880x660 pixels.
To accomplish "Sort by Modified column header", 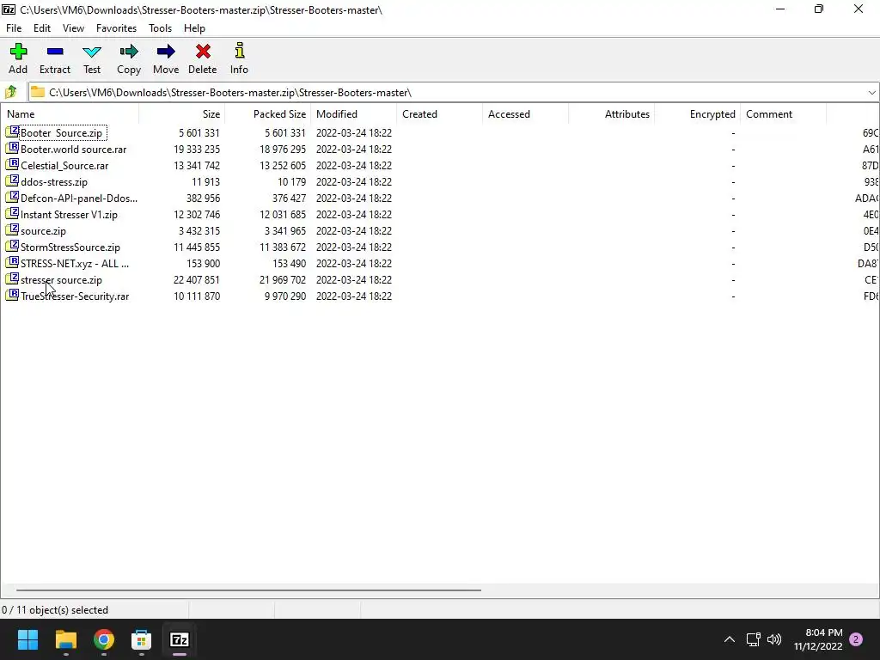I will point(353,114).
